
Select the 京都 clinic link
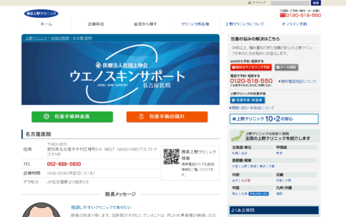279,180
